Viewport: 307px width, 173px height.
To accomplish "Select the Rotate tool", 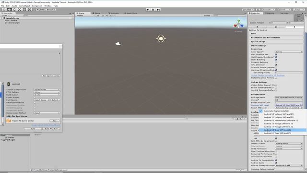I will (x=14, y=10).
